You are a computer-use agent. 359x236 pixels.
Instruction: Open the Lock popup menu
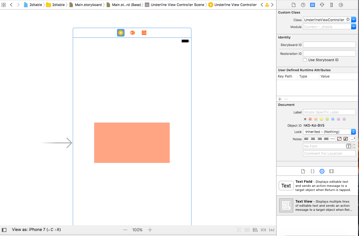click(329, 132)
